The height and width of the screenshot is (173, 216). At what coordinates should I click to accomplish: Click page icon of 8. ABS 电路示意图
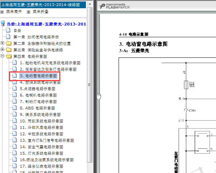click(15, 108)
